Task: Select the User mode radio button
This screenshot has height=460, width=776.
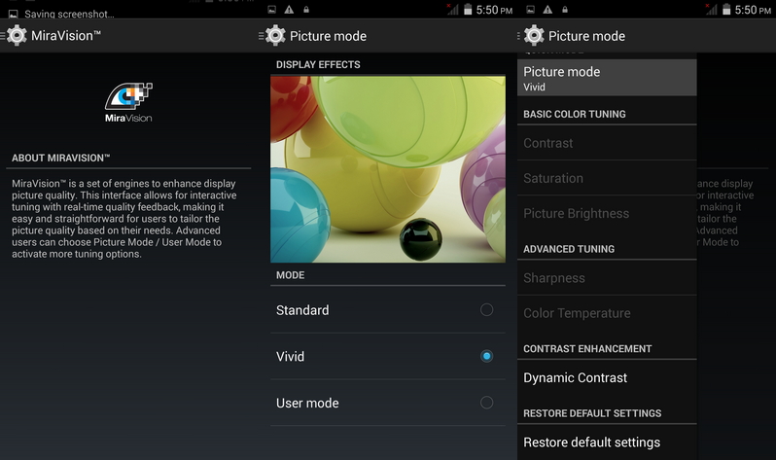Action: [x=486, y=403]
